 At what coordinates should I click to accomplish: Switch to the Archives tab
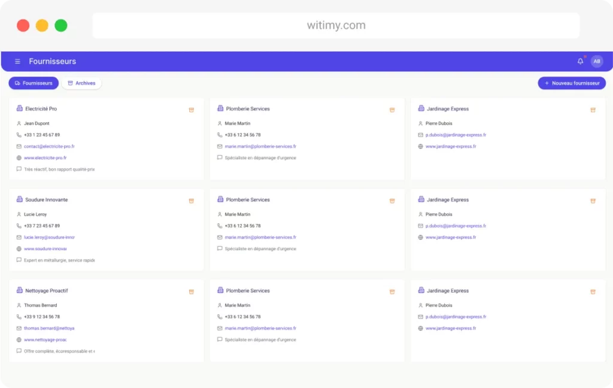pyautogui.click(x=81, y=83)
